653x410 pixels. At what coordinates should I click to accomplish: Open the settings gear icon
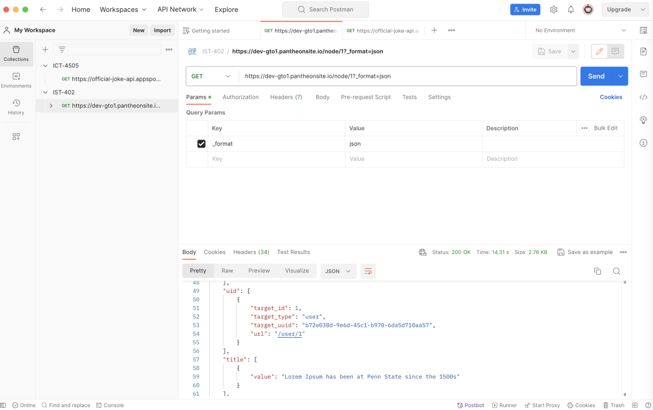[554, 10]
